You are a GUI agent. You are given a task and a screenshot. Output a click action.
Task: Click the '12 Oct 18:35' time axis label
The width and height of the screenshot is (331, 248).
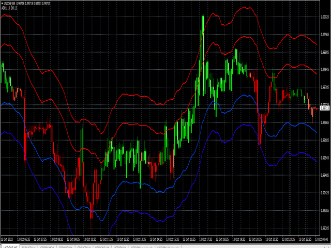222,239
